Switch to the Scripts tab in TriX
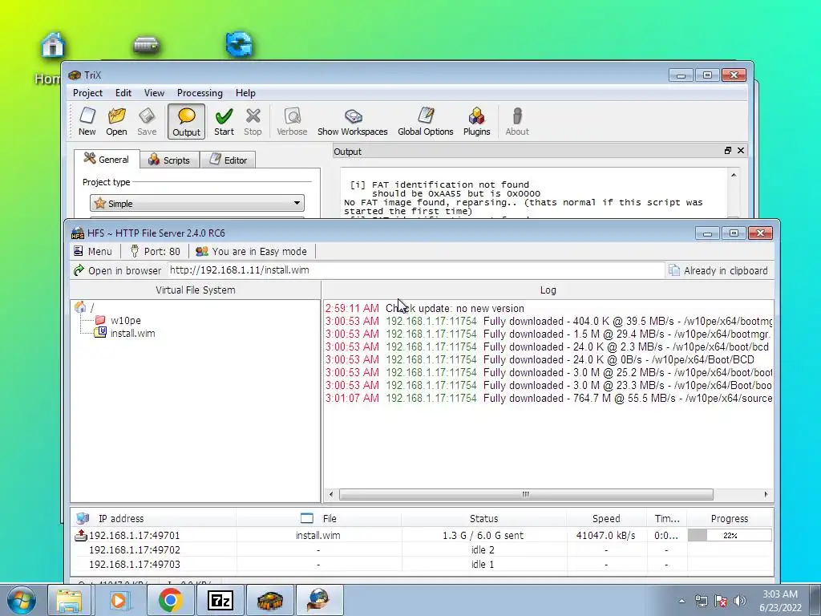The height and width of the screenshot is (616, 821). click(170, 160)
